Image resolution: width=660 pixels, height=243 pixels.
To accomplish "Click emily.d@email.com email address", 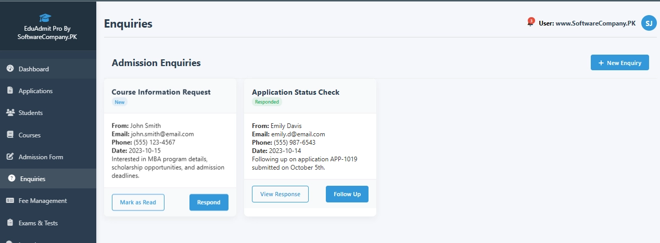I will coord(298,134).
